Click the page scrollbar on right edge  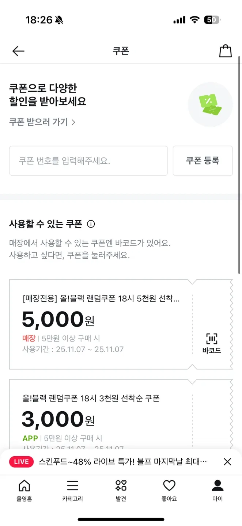[239, 164]
